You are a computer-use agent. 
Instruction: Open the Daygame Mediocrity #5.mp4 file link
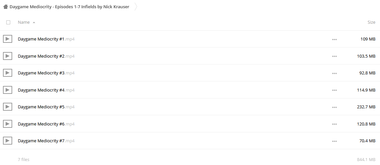click(46, 107)
